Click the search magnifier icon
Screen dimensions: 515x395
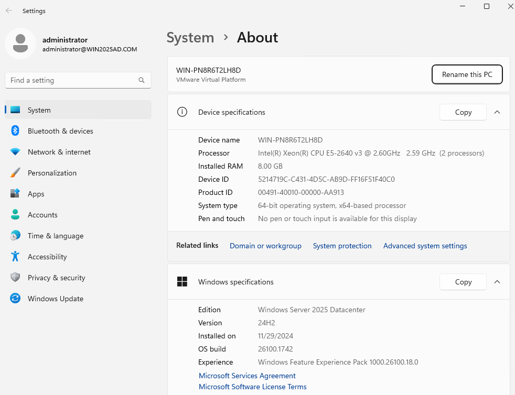click(x=142, y=80)
